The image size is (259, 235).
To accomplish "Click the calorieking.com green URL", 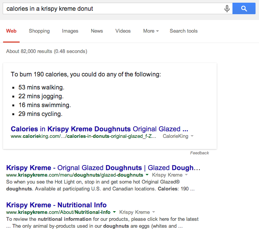I will 84,136.
